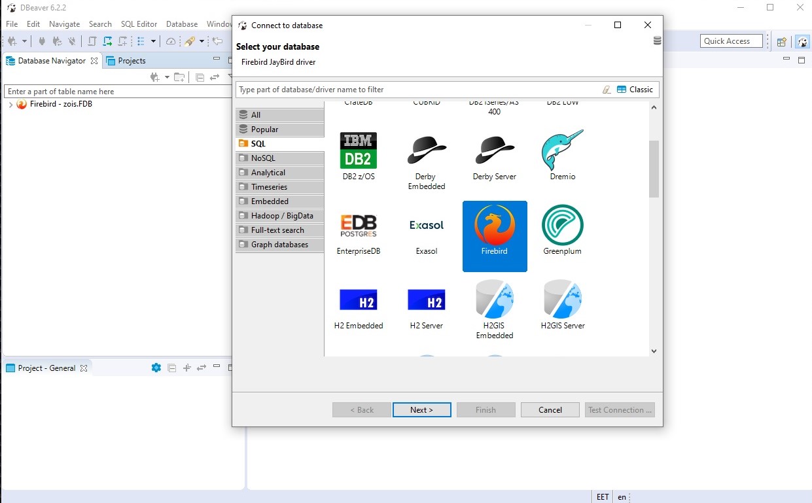The height and width of the screenshot is (503, 812).
Task: Choose the H2 Embedded driver
Action: 359,309
